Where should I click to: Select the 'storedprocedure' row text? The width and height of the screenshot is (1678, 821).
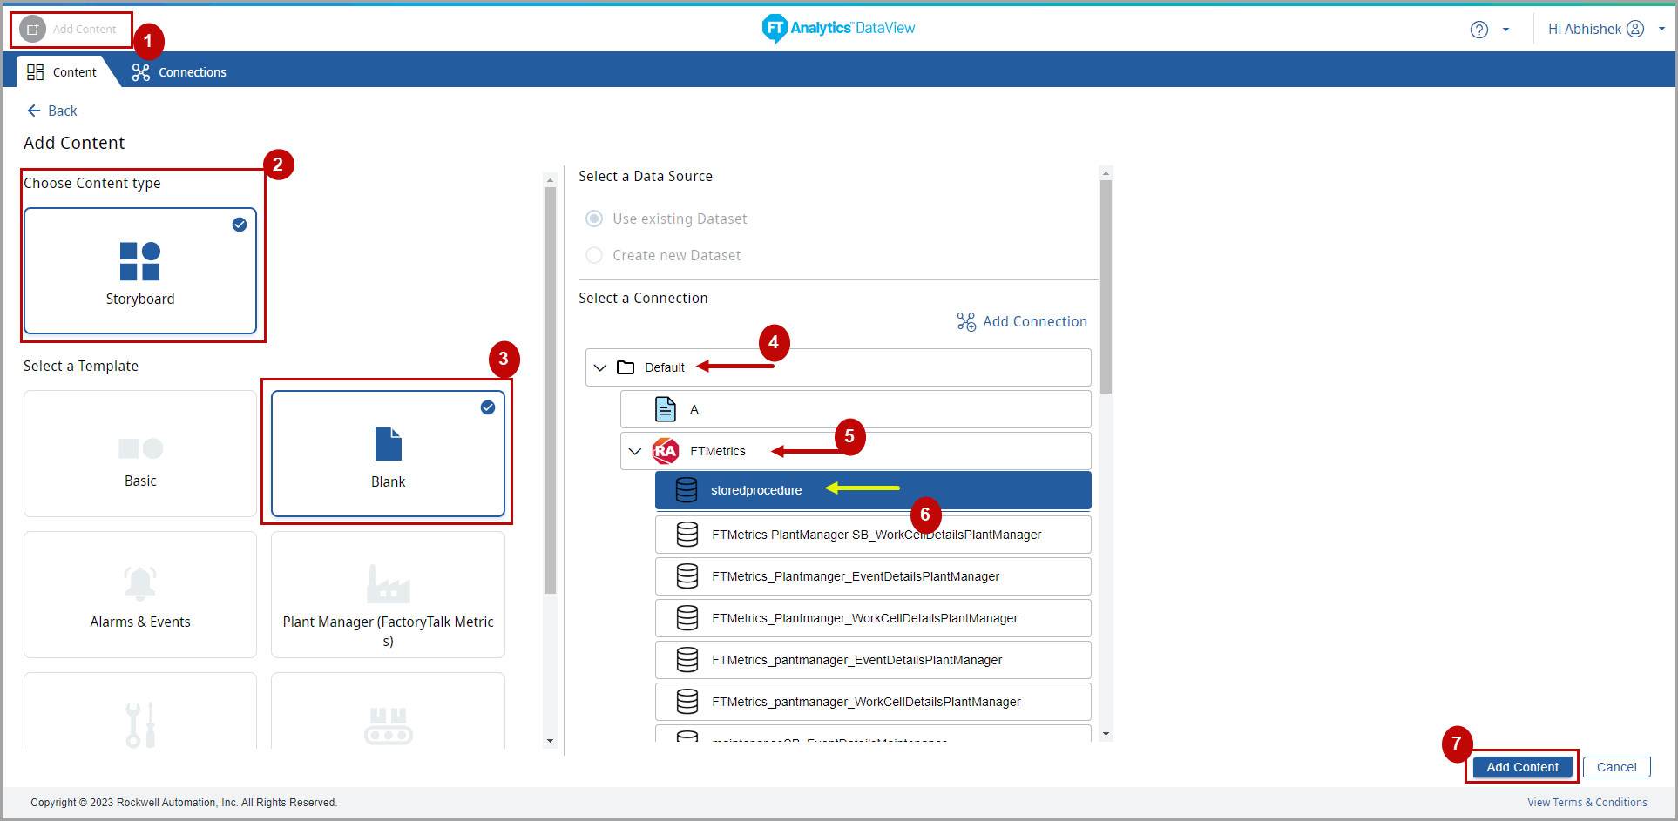point(756,490)
